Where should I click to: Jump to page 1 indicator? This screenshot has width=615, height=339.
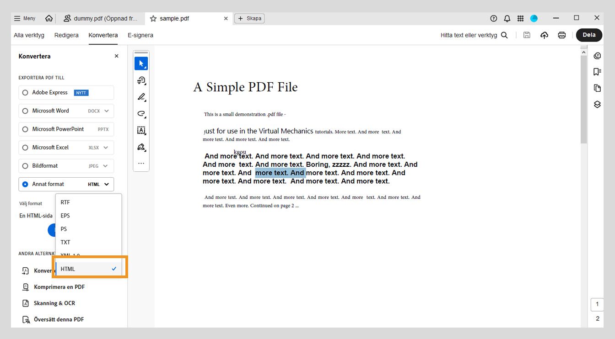click(597, 304)
